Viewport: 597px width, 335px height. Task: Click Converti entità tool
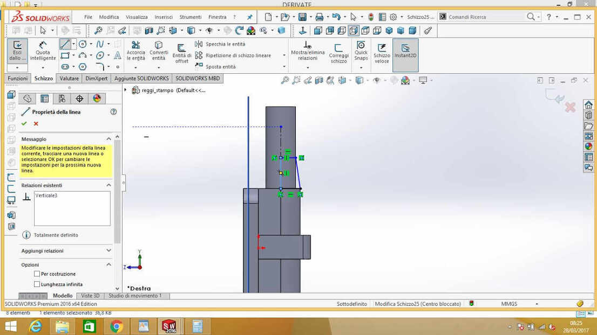159,51
